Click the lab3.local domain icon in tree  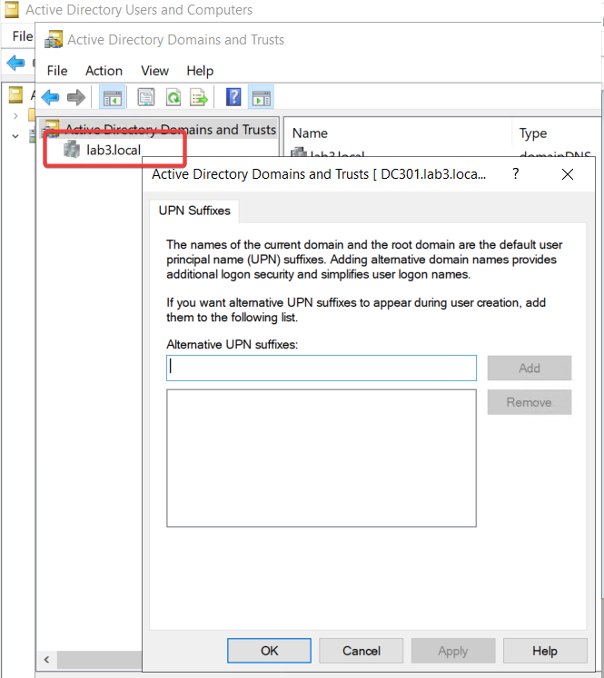[72, 150]
